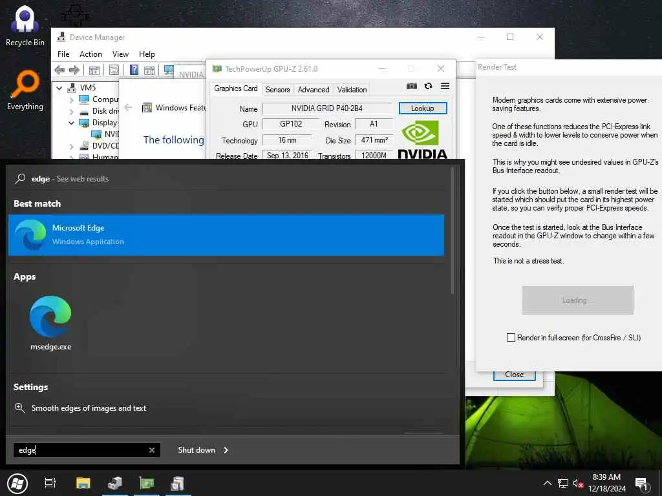
Task: Click the Back arrow in Device Manager toolbar
Action: (59, 70)
